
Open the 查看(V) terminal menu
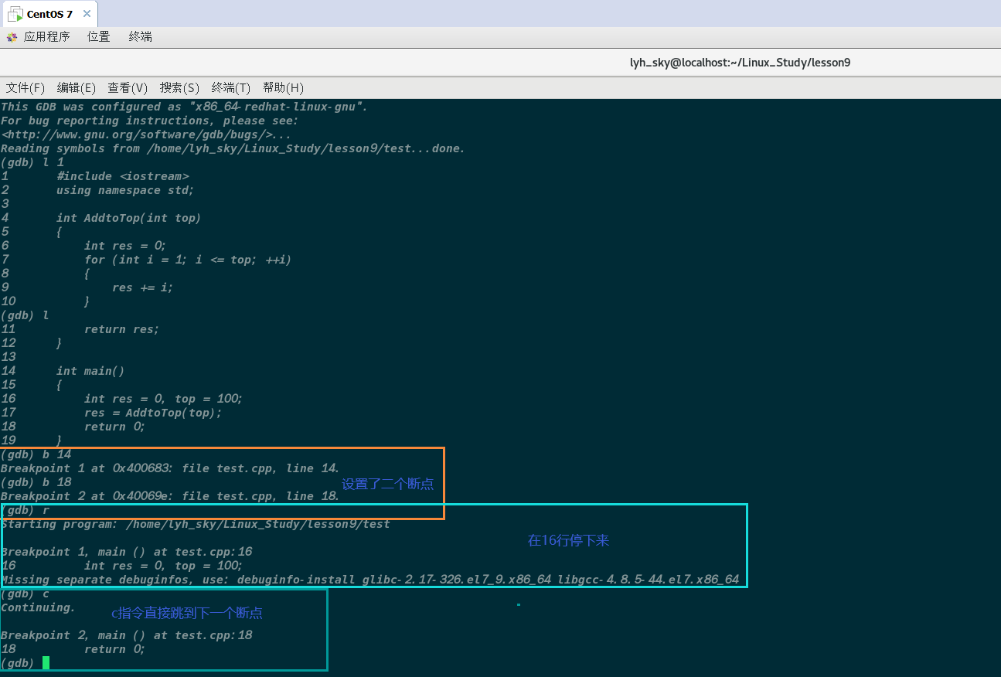click(128, 87)
